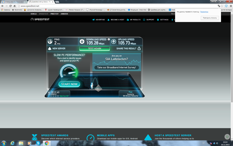Open MOBILE APPS link
The width and height of the screenshot is (233, 146).
pyautogui.click(x=106, y=135)
